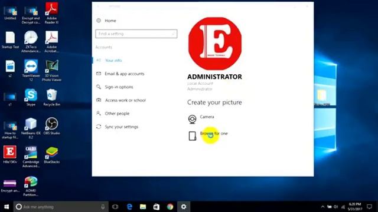The width and height of the screenshot is (378, 212).
Task: Select AOMEI Partition desktop shortcut
Action: pyautogui.click(x=31, y=186)
